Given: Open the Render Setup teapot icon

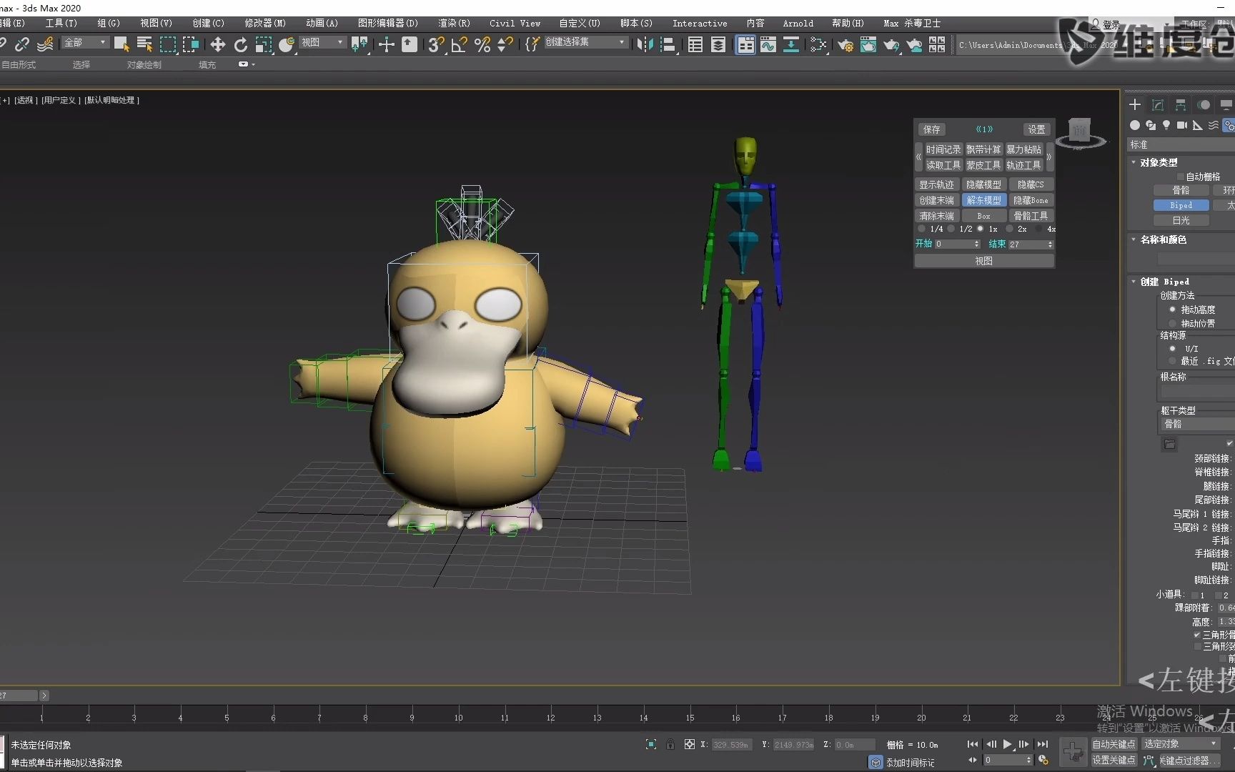Looking at the screenshot, I should point(845,44).
